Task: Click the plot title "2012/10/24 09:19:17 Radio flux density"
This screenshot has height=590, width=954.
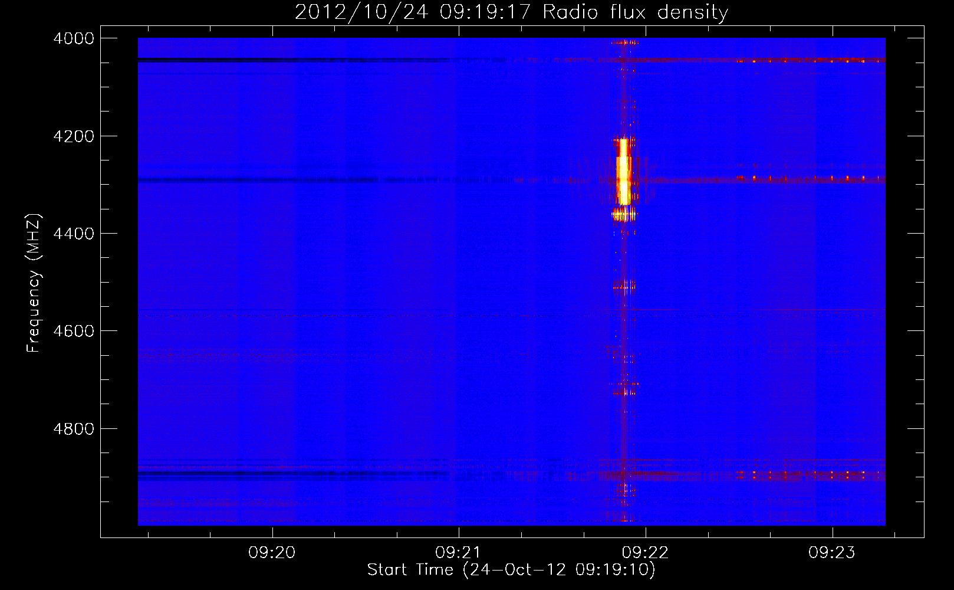Action: [x=511, y=12]
